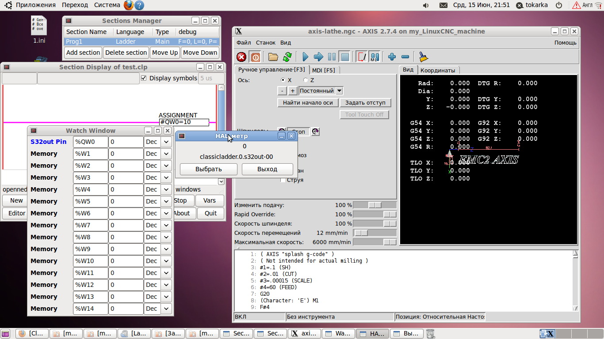Image resolution: width=604 pixels, height=339 pixels.
Task: Click the zoom out minus icon
Action: tap(405, 57)
